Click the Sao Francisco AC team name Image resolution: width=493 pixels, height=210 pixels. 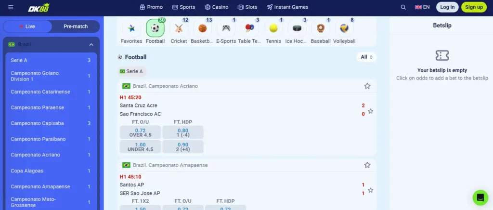[140, 114]
